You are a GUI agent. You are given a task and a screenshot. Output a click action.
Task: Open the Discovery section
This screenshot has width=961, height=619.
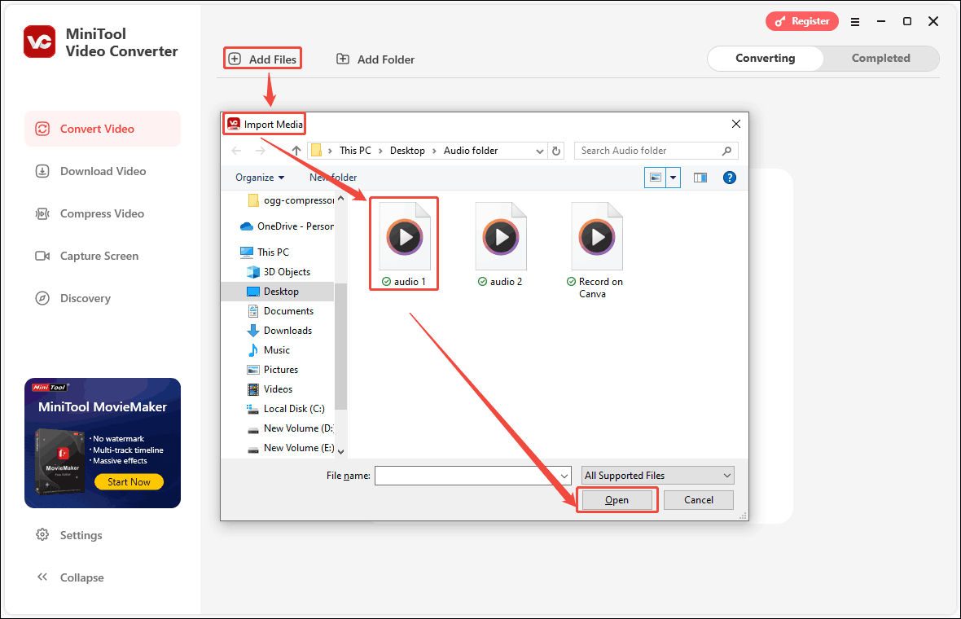coord(103,298)
